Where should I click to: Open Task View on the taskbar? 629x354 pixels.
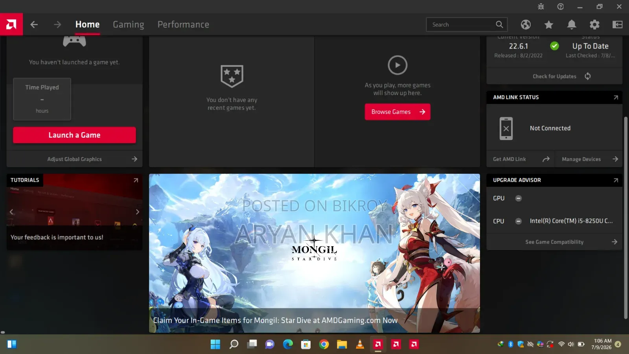coord(252,344)
